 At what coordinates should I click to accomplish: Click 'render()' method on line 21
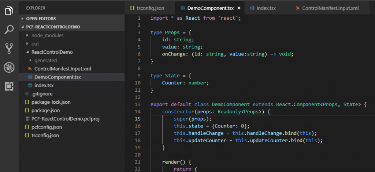(174, 162)
